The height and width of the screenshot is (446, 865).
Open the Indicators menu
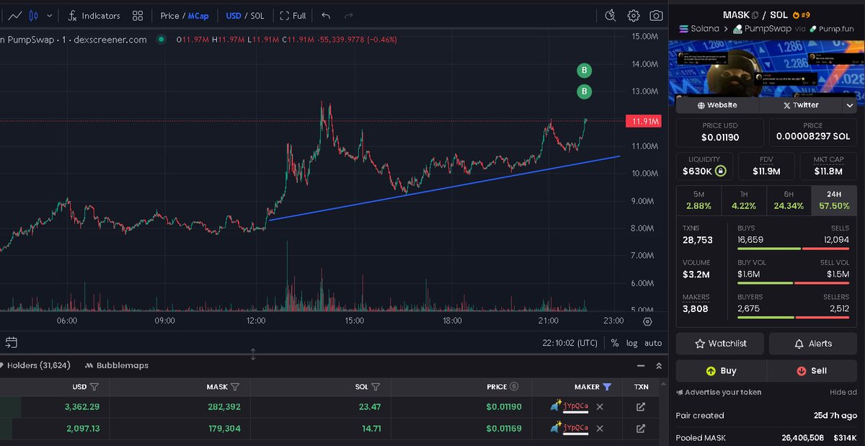(x=94, y=15)
